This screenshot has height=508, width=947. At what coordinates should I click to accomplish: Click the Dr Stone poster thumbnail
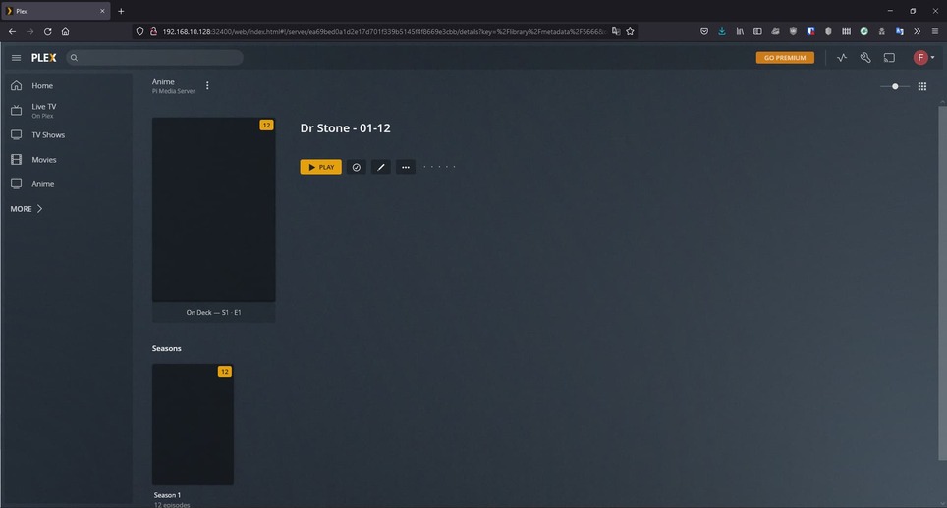(x=214, y=210)
